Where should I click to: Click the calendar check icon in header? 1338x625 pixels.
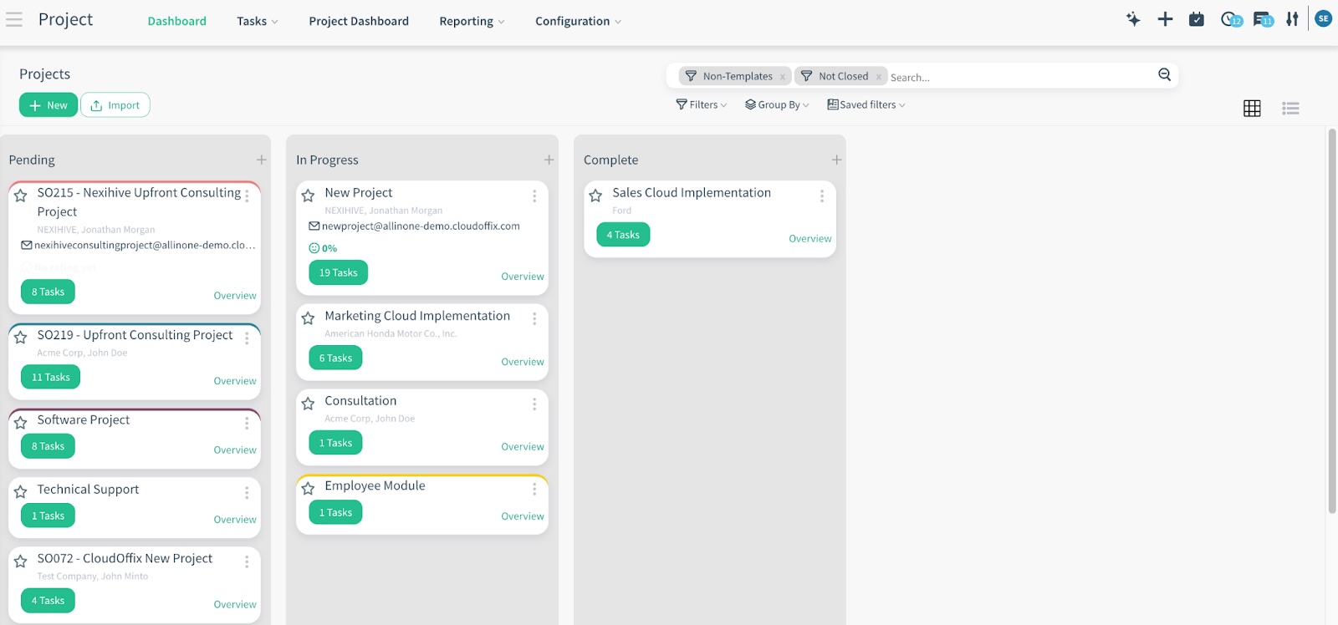coord(1197,19)
